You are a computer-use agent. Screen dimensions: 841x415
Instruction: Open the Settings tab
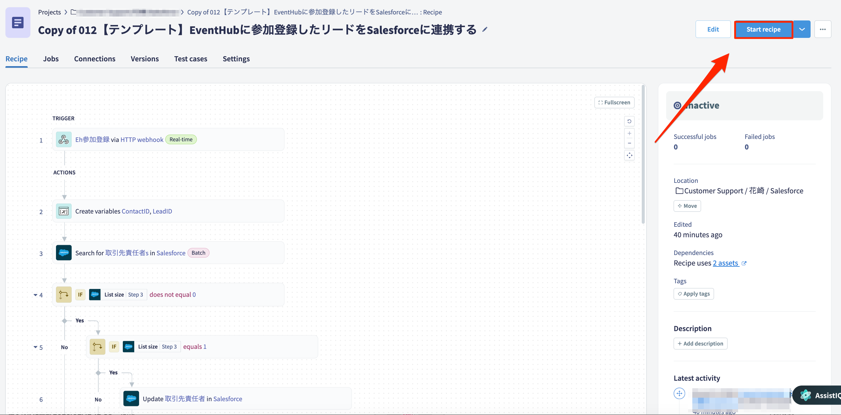click(236, 59)
